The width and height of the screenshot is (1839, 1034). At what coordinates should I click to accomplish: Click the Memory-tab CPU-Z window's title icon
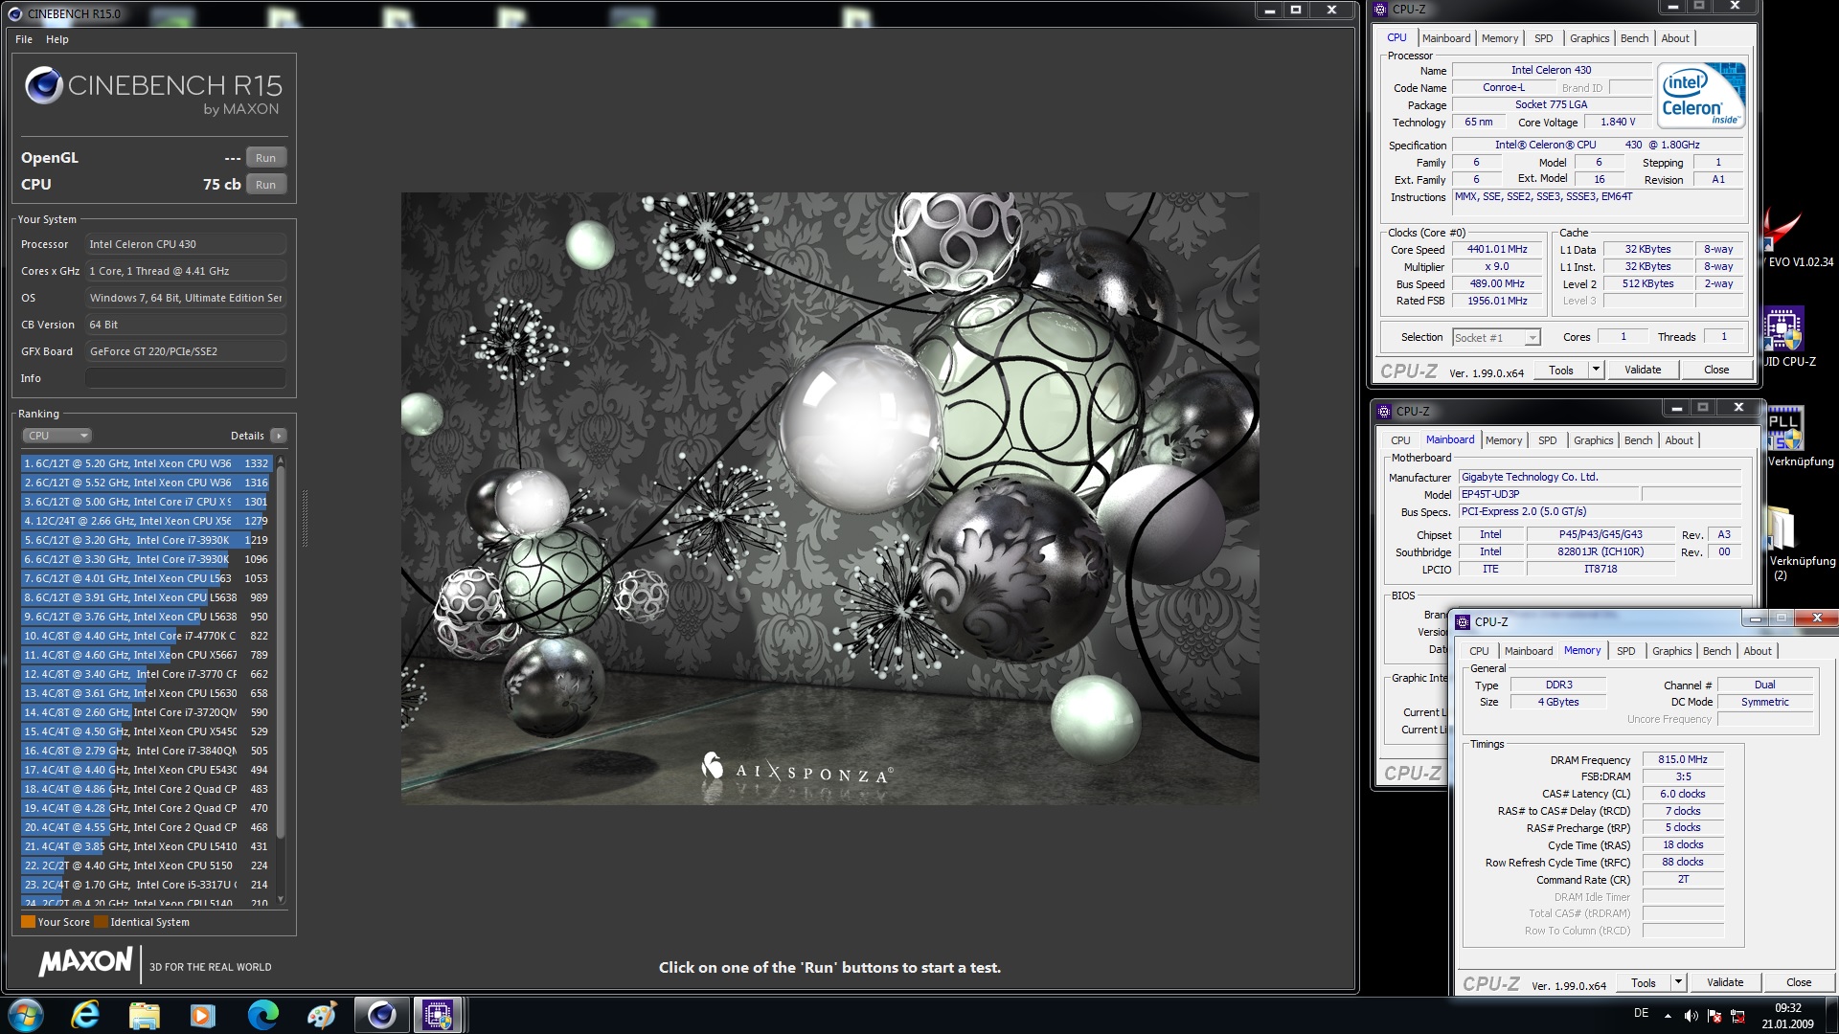pyautogui.click(x=1463, y=622)
